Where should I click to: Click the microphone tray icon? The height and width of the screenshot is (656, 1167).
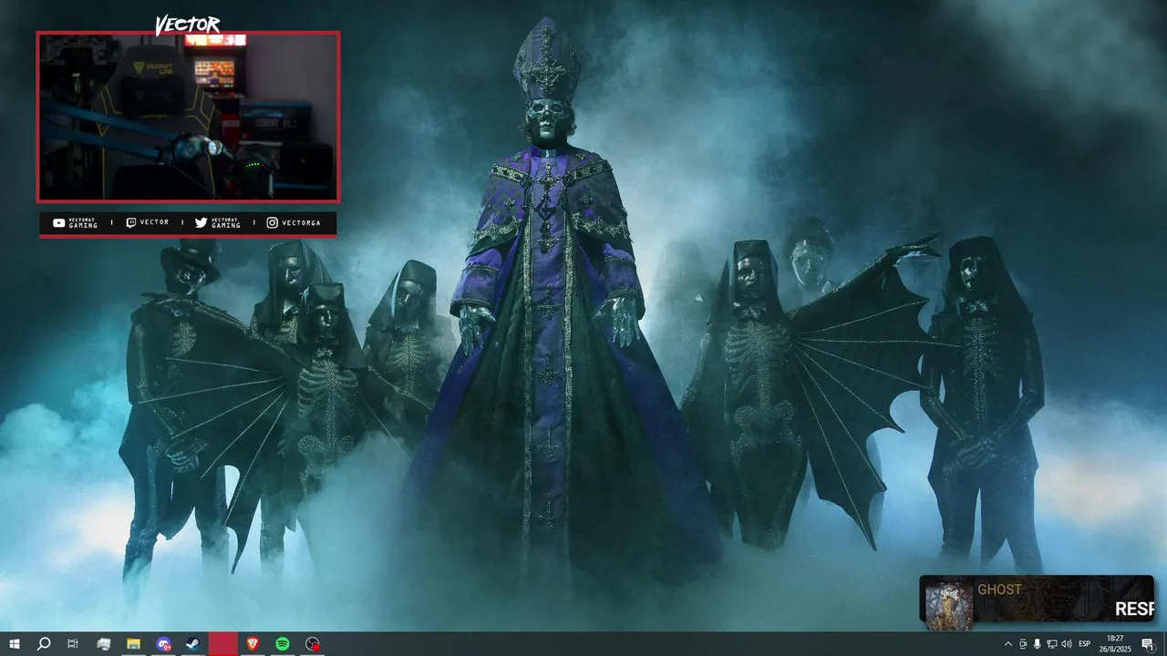[1038, 644]
